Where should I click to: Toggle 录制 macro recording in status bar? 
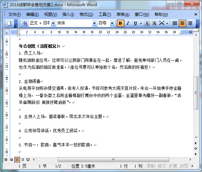151,166
